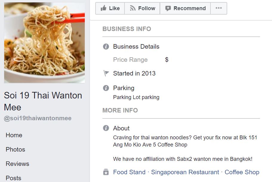Image resolution: width=272 pixels, height=182 pixels.
Task: Open the noodle profile picture
Action: (44, 43)
